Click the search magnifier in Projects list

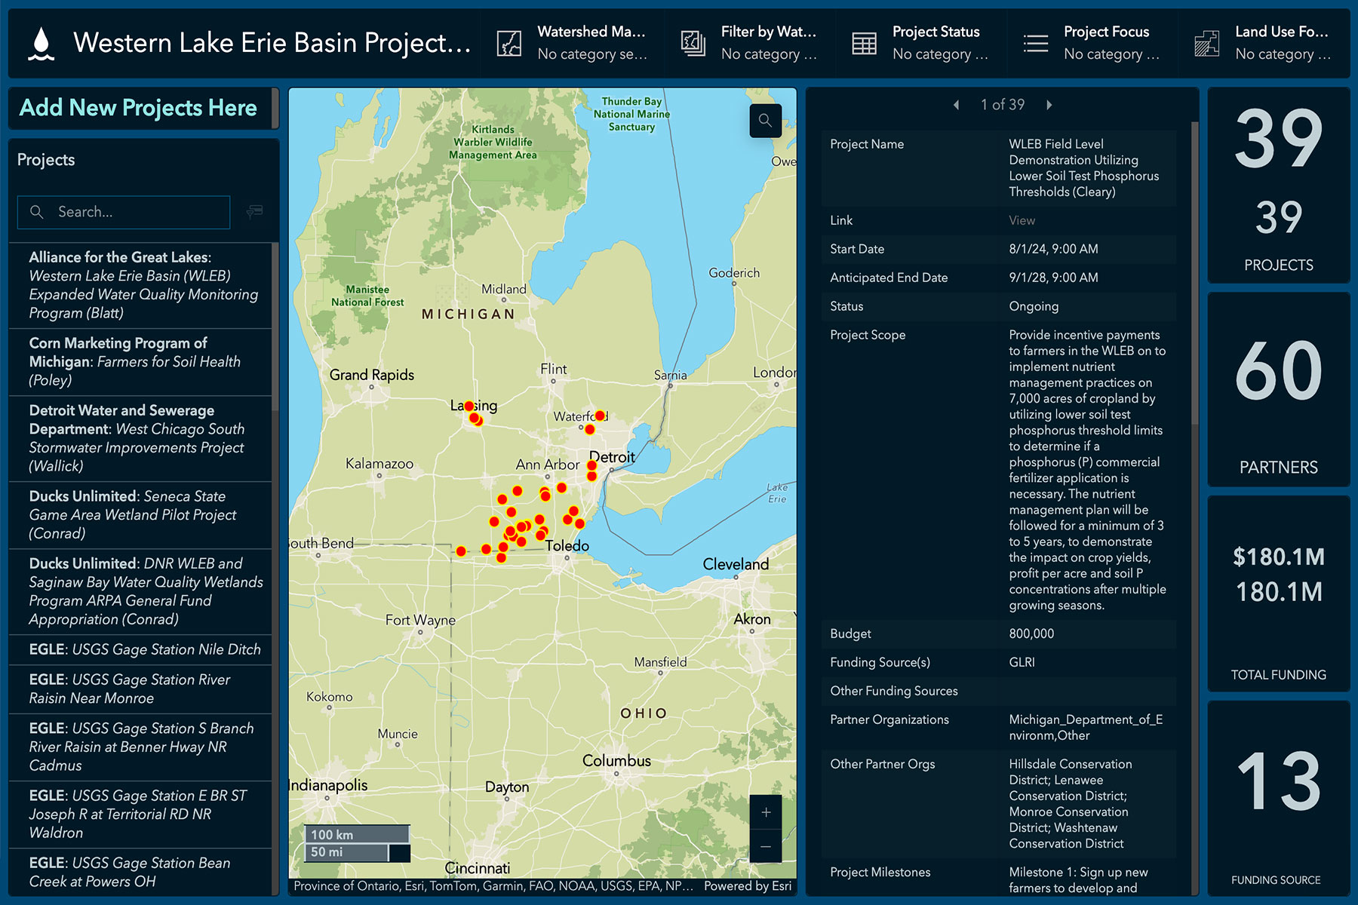37,212
